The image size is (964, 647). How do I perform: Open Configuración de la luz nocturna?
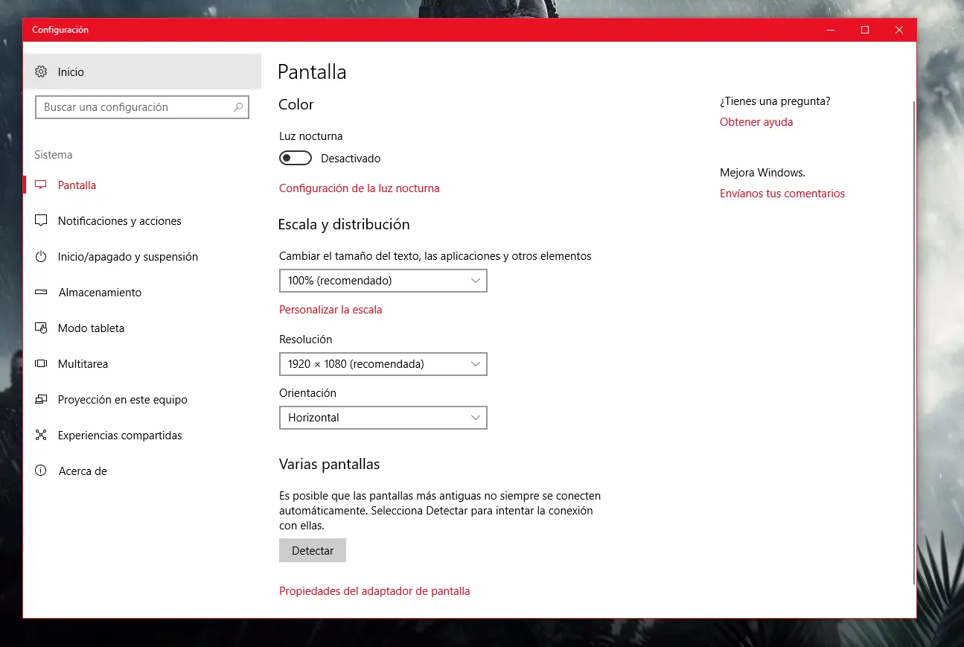359,188
